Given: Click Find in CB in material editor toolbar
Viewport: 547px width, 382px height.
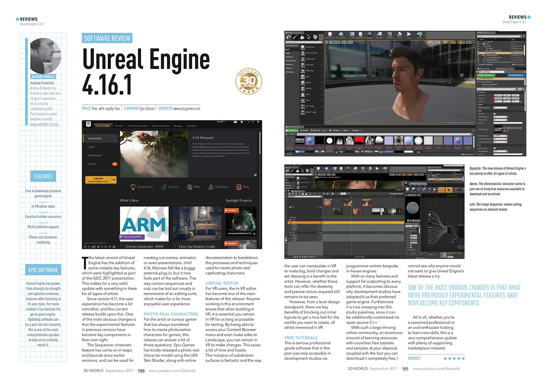Looking at the screenshot, I should pyautogui.click(x=413, y=190).
